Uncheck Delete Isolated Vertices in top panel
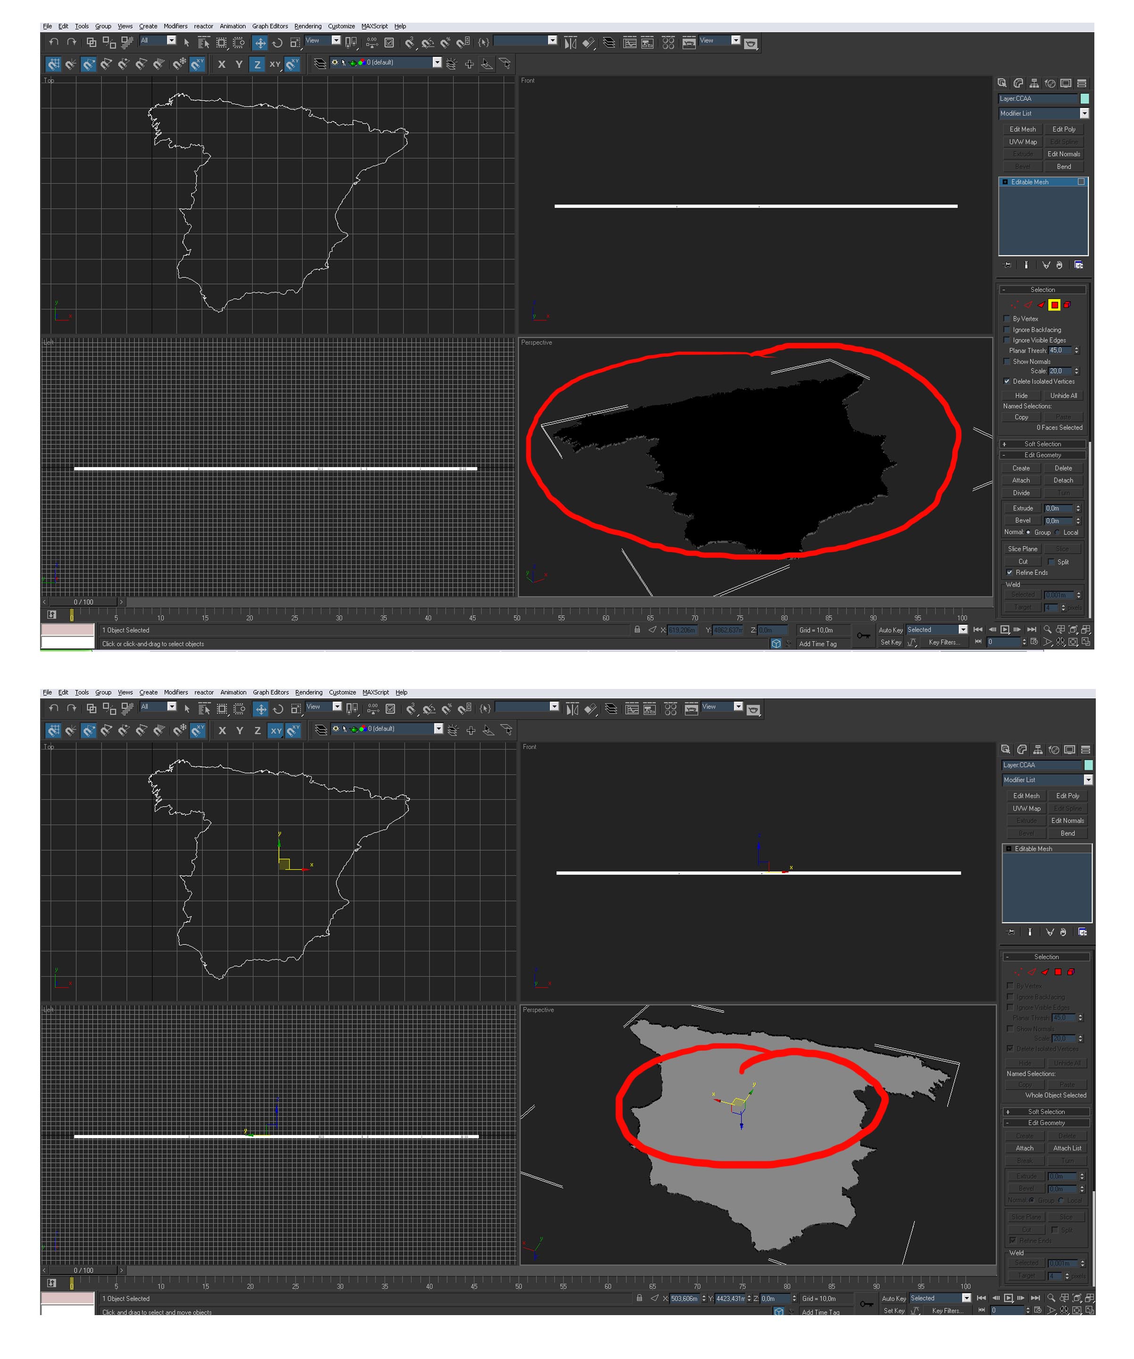Image resolution: width=1134 pixels, height=1359 pixels. click(1007, 381)
